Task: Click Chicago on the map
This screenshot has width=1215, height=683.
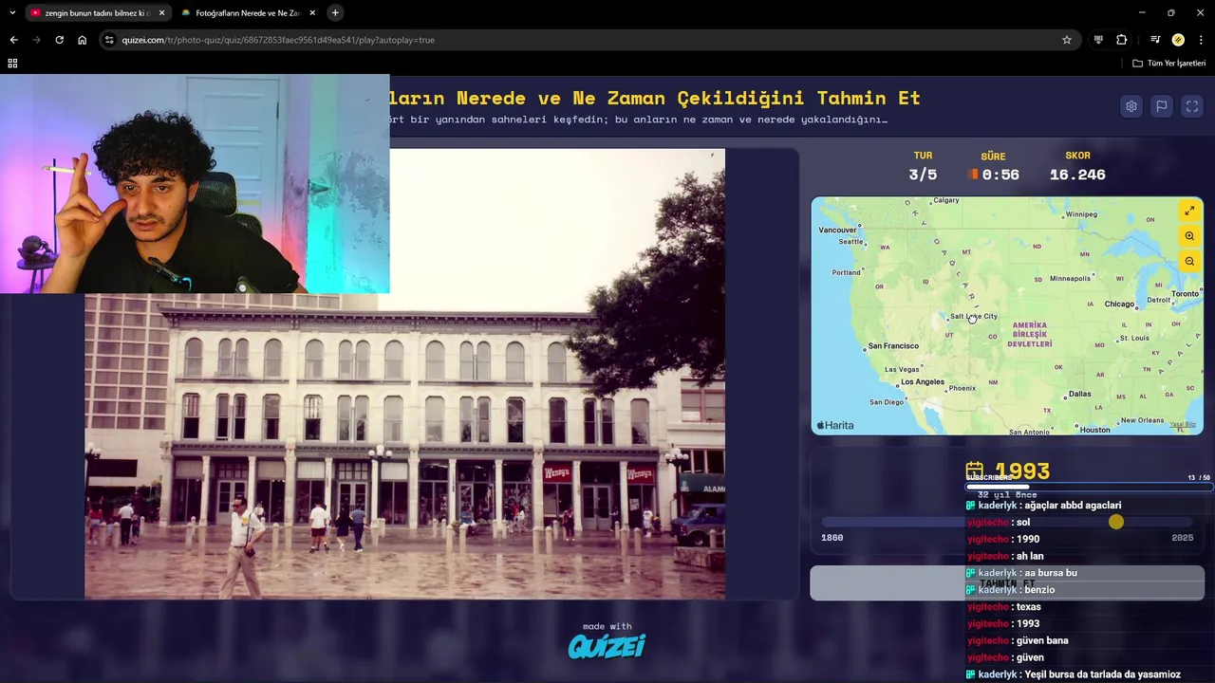Action: point(1119,305)
